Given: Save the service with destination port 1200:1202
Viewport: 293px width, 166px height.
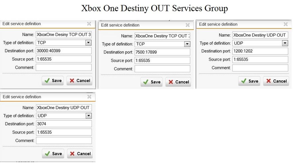Looking at the screenshot, I should [249, 81].
